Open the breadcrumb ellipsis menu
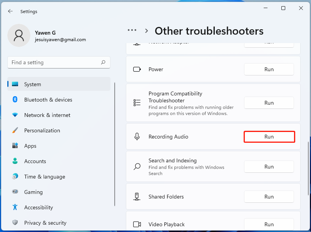This screenshot has width=311, height=232. click(132, 30)
